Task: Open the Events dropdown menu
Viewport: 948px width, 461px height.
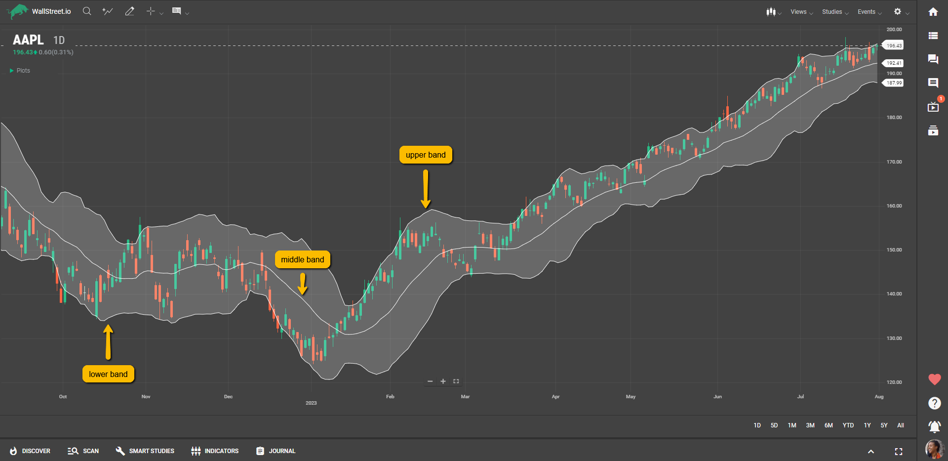Action: click(869, 12)
